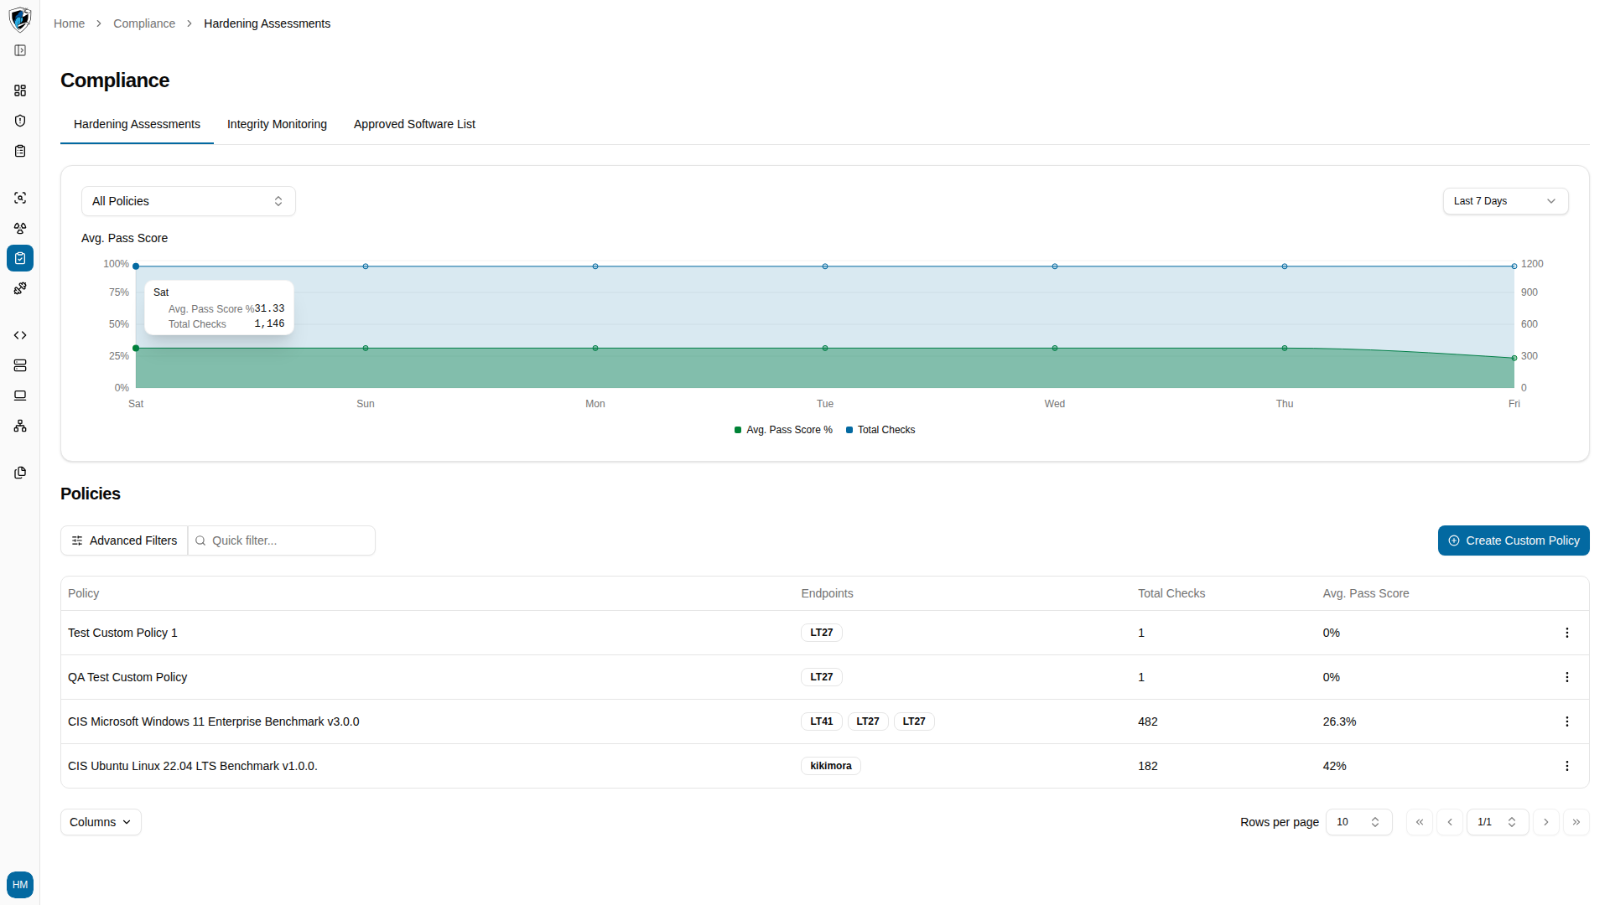Open row actions for QA Test Custom Policy
The width and height of the screenshot is (1610, 905).
(1566, 677)
